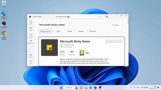
Task: Open the Chat app on taskbar
Action: click(82, 87)
